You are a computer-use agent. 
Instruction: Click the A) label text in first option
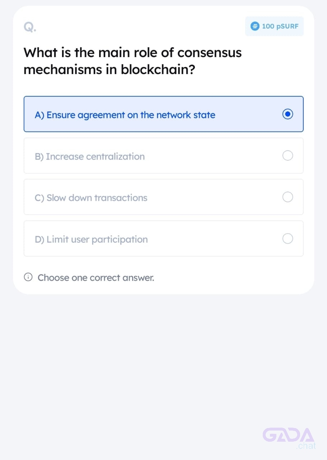pos(39,115)
